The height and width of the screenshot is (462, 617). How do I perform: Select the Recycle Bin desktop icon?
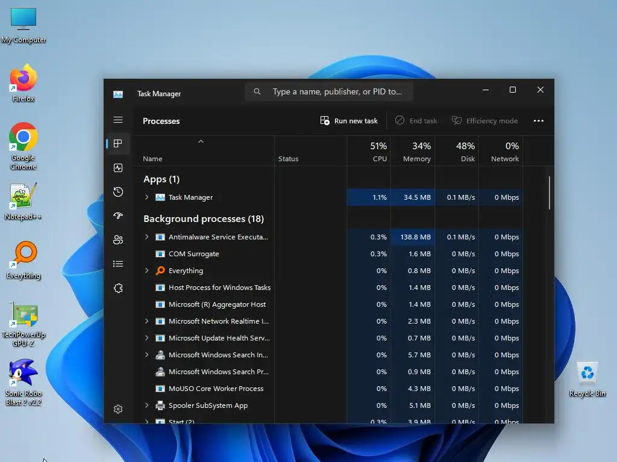tap(587, 380)
